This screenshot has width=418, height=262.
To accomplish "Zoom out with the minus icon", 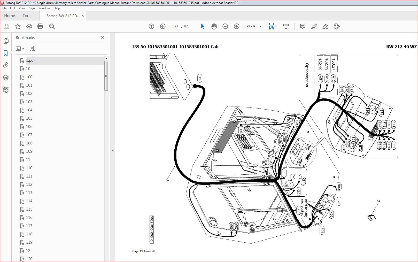I will 225,26.
